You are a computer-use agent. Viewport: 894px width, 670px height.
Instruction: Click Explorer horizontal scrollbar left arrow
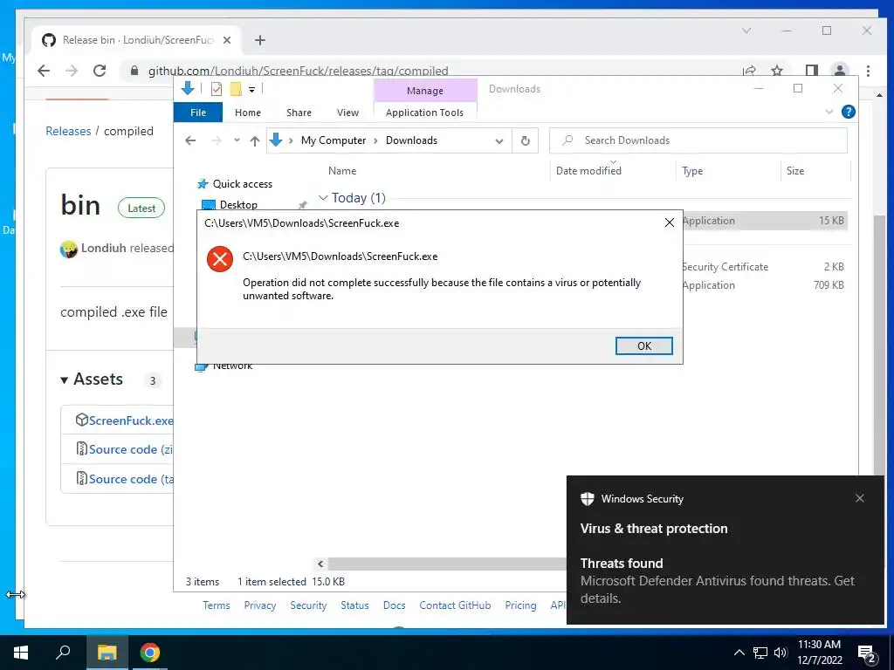click(320, 564)
